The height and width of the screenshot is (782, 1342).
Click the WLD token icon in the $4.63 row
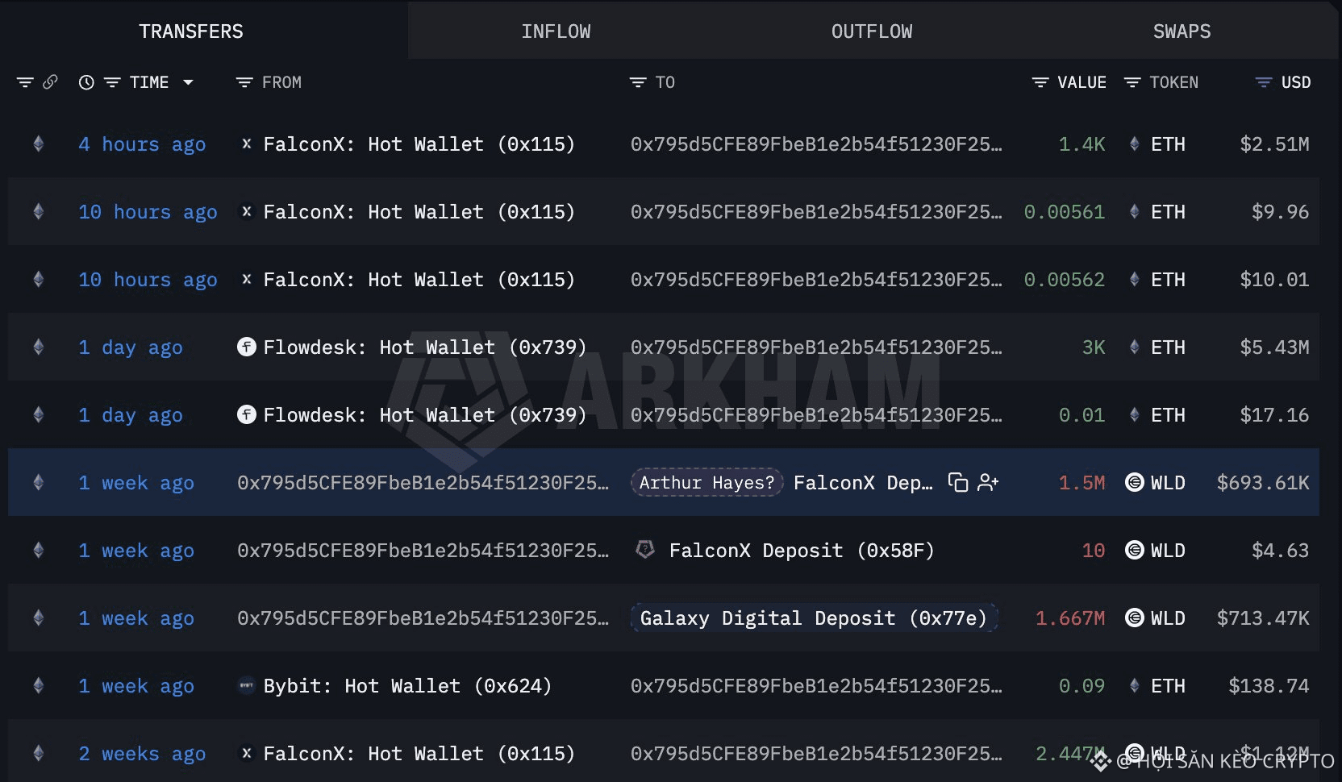point(1135,551)
